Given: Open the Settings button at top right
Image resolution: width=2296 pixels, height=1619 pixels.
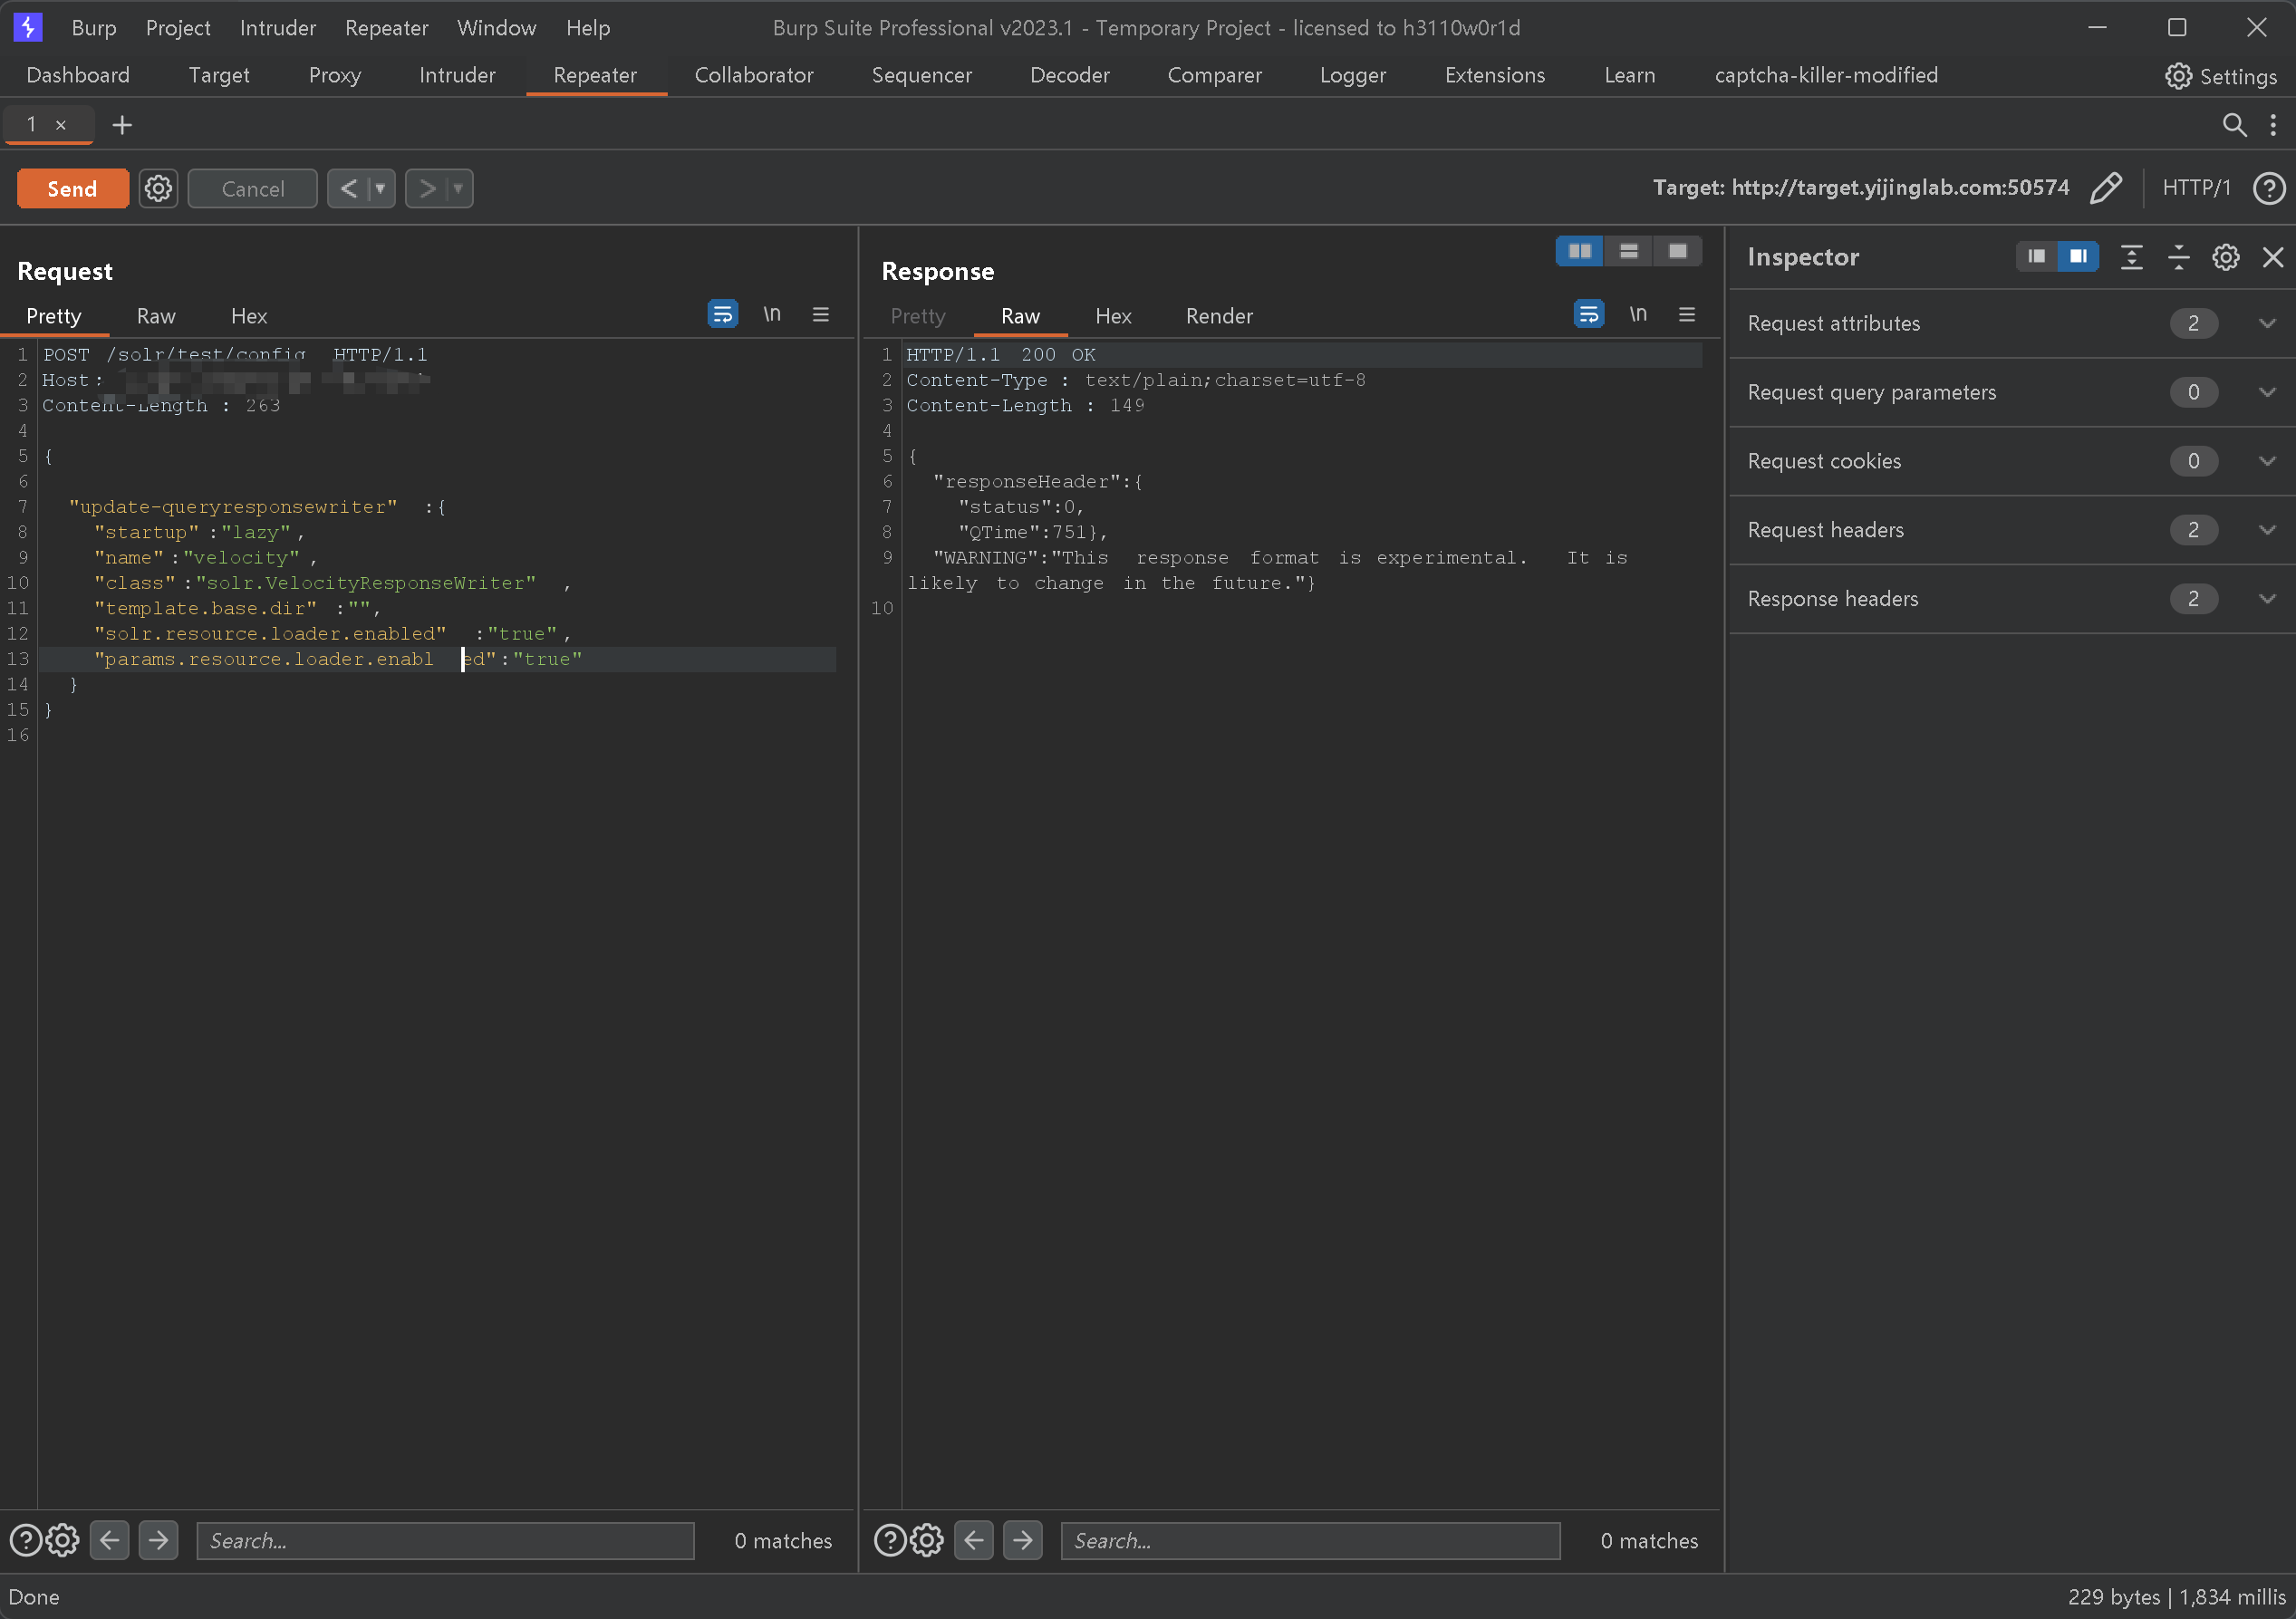Looking at the screenshot, I should pos(2220,76).
